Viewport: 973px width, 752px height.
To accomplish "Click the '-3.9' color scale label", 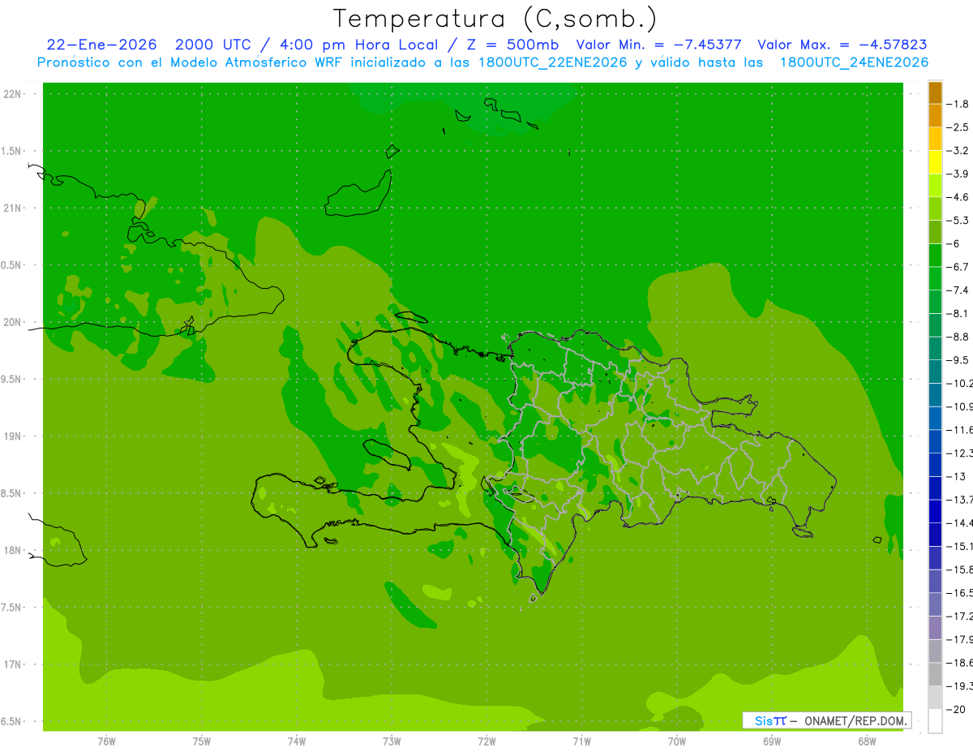I will pyautogui.click(x=958, y=174).
